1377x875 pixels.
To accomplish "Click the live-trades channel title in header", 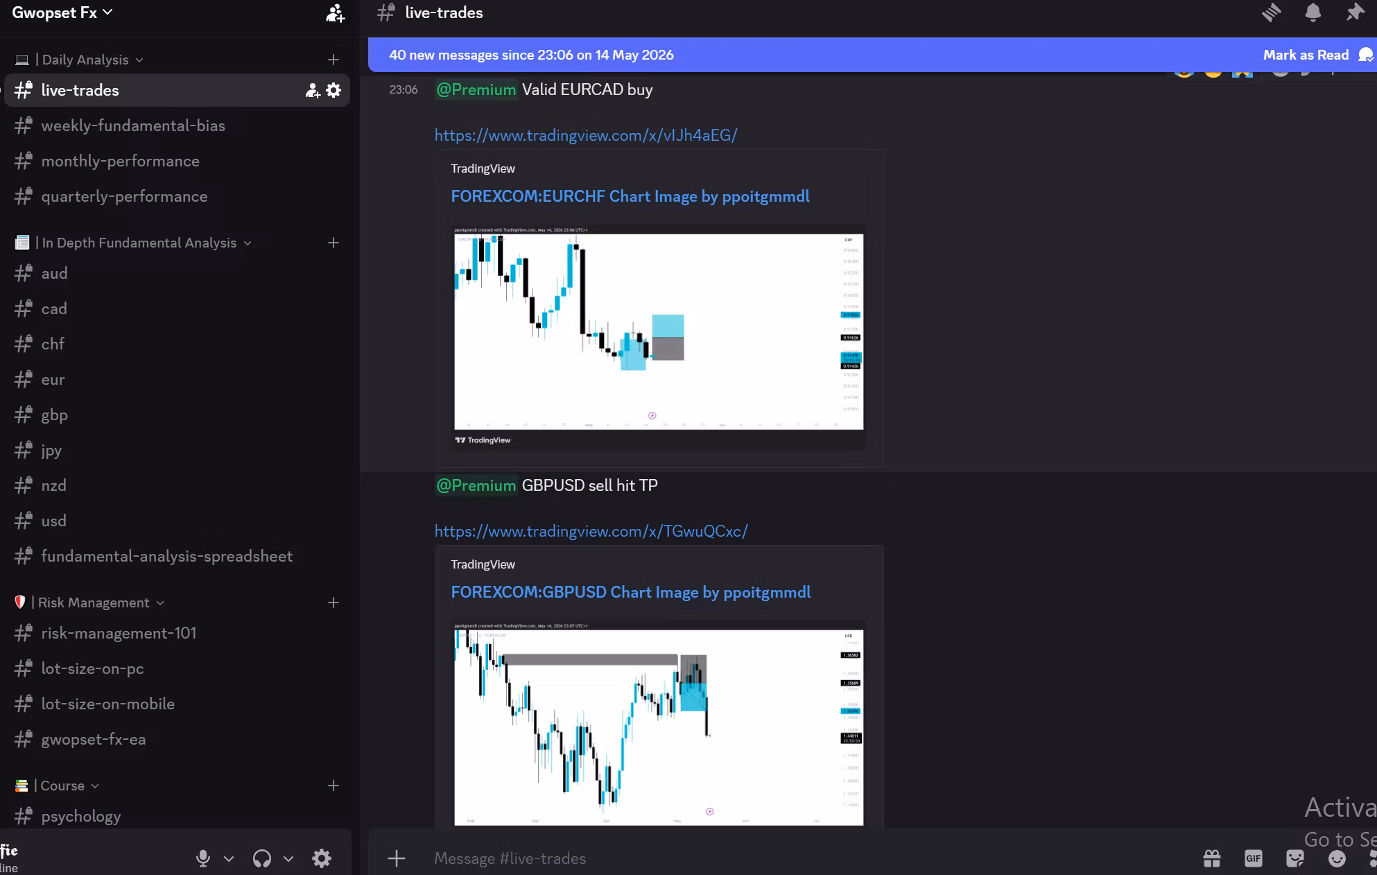I will 444,12.
